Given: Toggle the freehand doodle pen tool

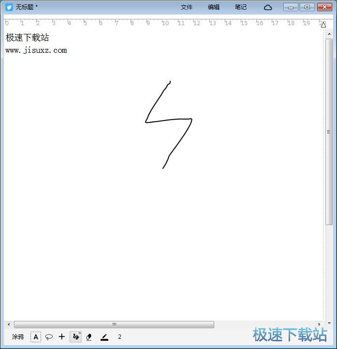Looking at the screenshot, I should [x=76, y=337].
